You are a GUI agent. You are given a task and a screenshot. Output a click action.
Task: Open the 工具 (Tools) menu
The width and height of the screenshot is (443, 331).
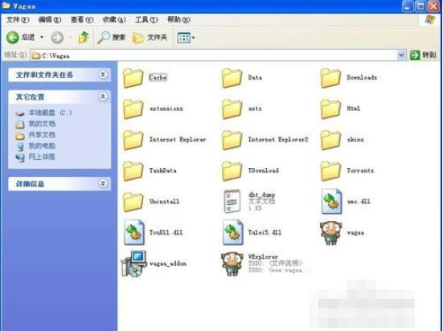[146, 19]
